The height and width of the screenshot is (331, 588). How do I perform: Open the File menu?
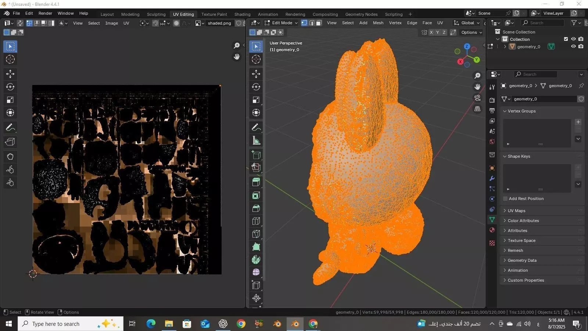tap(17, 13)
